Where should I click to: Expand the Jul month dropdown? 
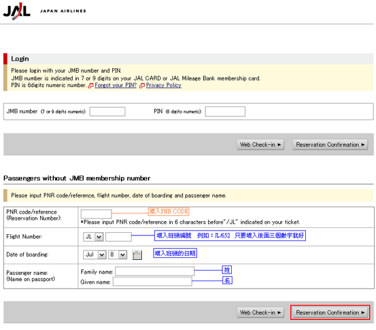[95, 254]
